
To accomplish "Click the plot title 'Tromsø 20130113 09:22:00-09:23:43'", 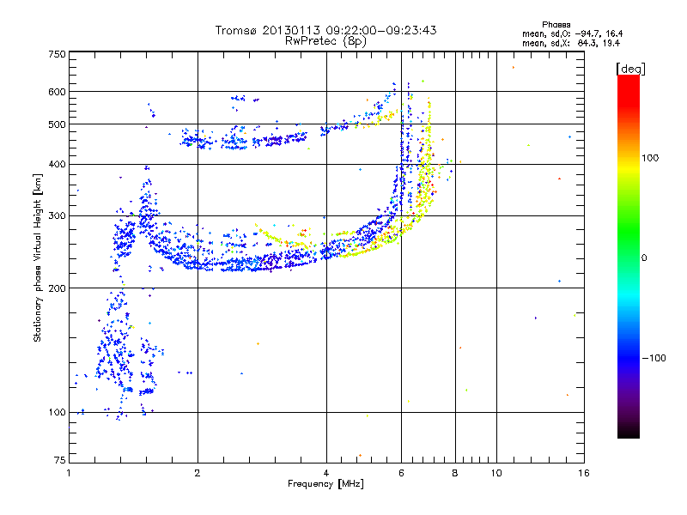I will (x=325, y=30).
